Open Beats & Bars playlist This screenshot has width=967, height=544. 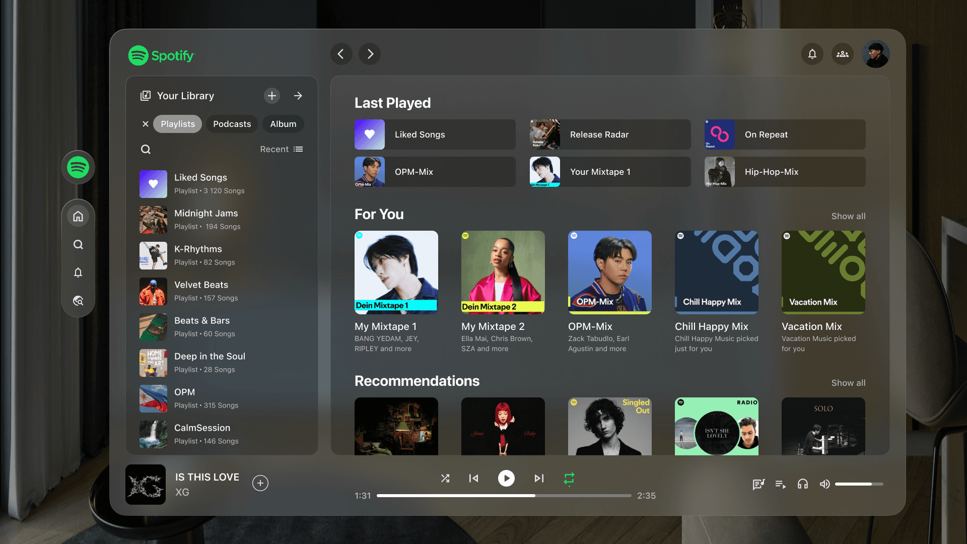222,327
